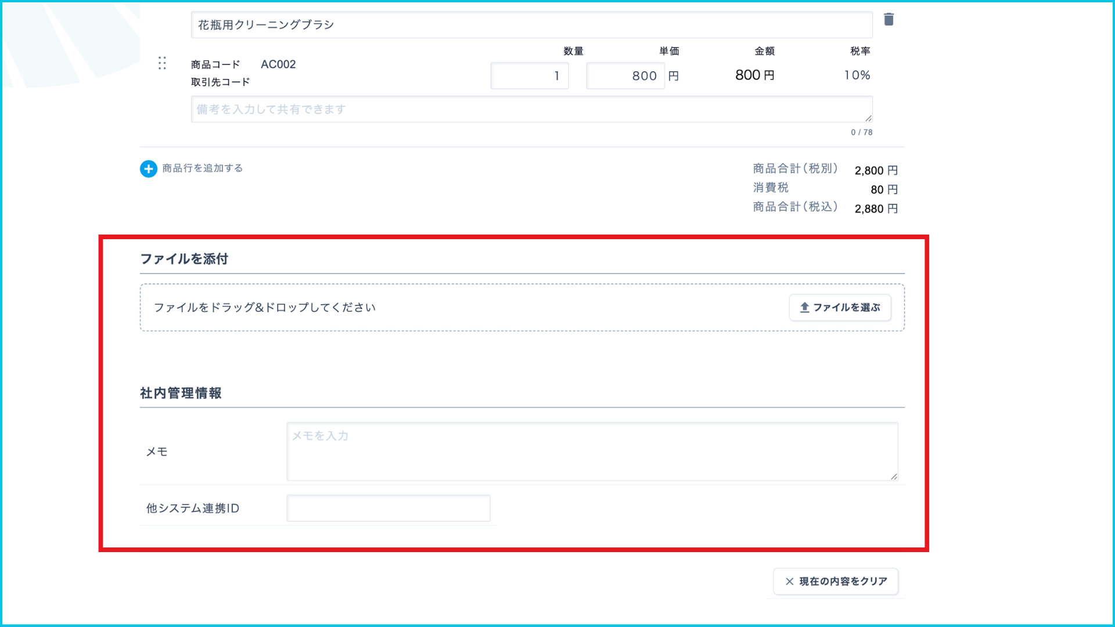Click the file drag-and-drop area text

coord(264,308)
